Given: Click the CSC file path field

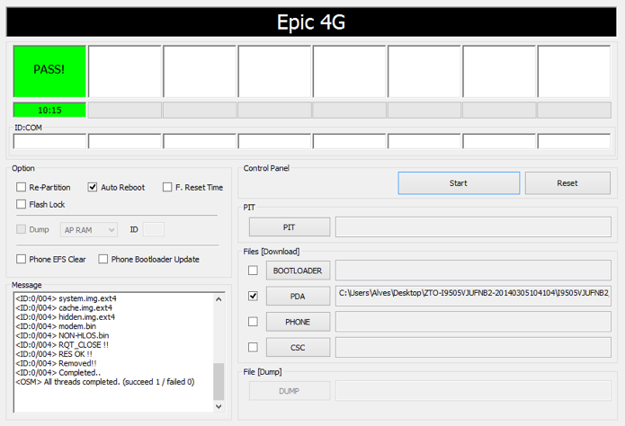Looking at the screenshot, I should pyautogui.click(x=473, y=347).
